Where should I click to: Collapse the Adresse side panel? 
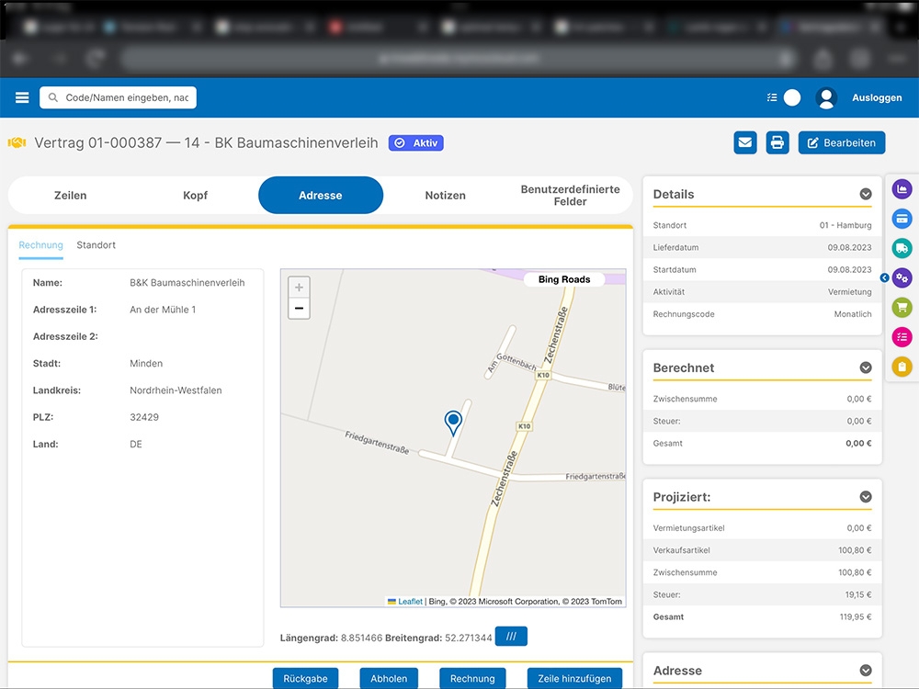865,671
